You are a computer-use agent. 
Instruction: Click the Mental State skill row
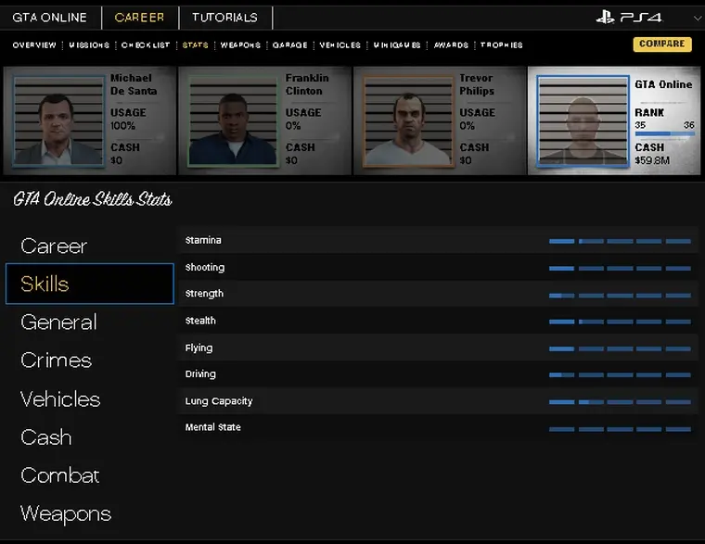(x=437, y=428)
